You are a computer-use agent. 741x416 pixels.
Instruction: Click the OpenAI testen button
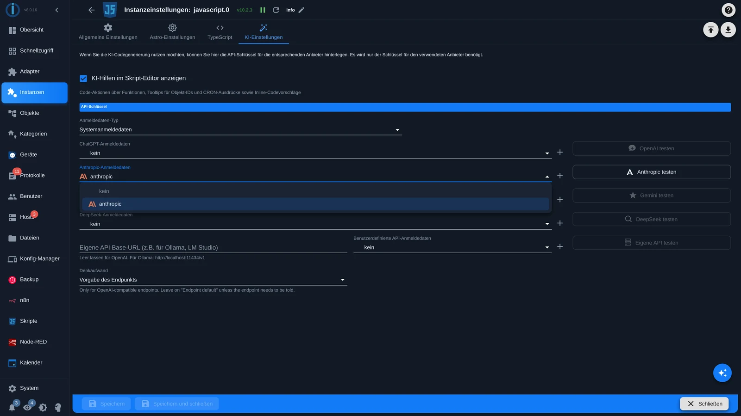pyautogui.click(x=652, y=148)
